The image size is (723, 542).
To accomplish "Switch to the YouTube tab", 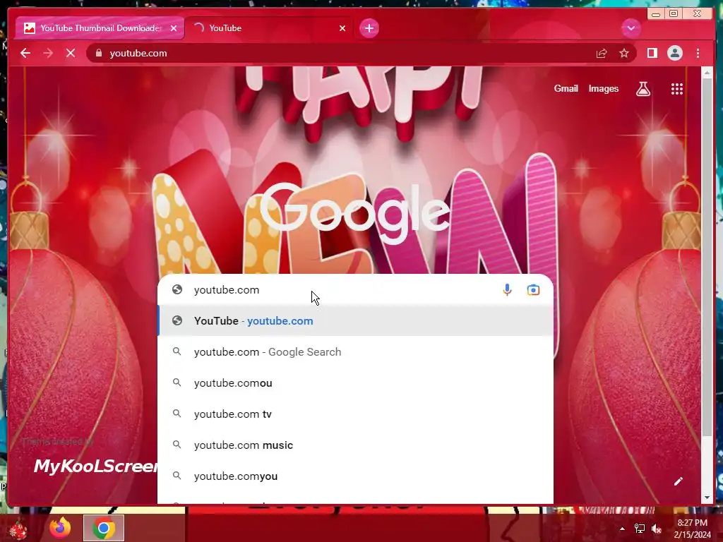I will [269, 28].
